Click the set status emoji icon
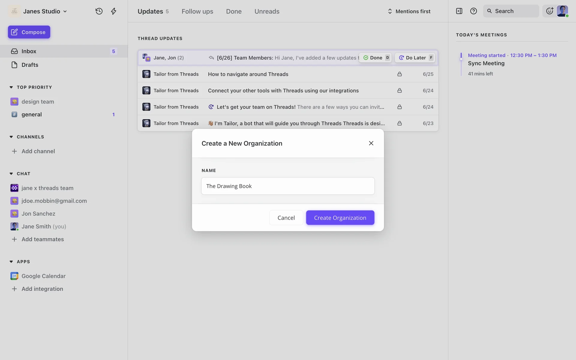 [x=550, y=11]
